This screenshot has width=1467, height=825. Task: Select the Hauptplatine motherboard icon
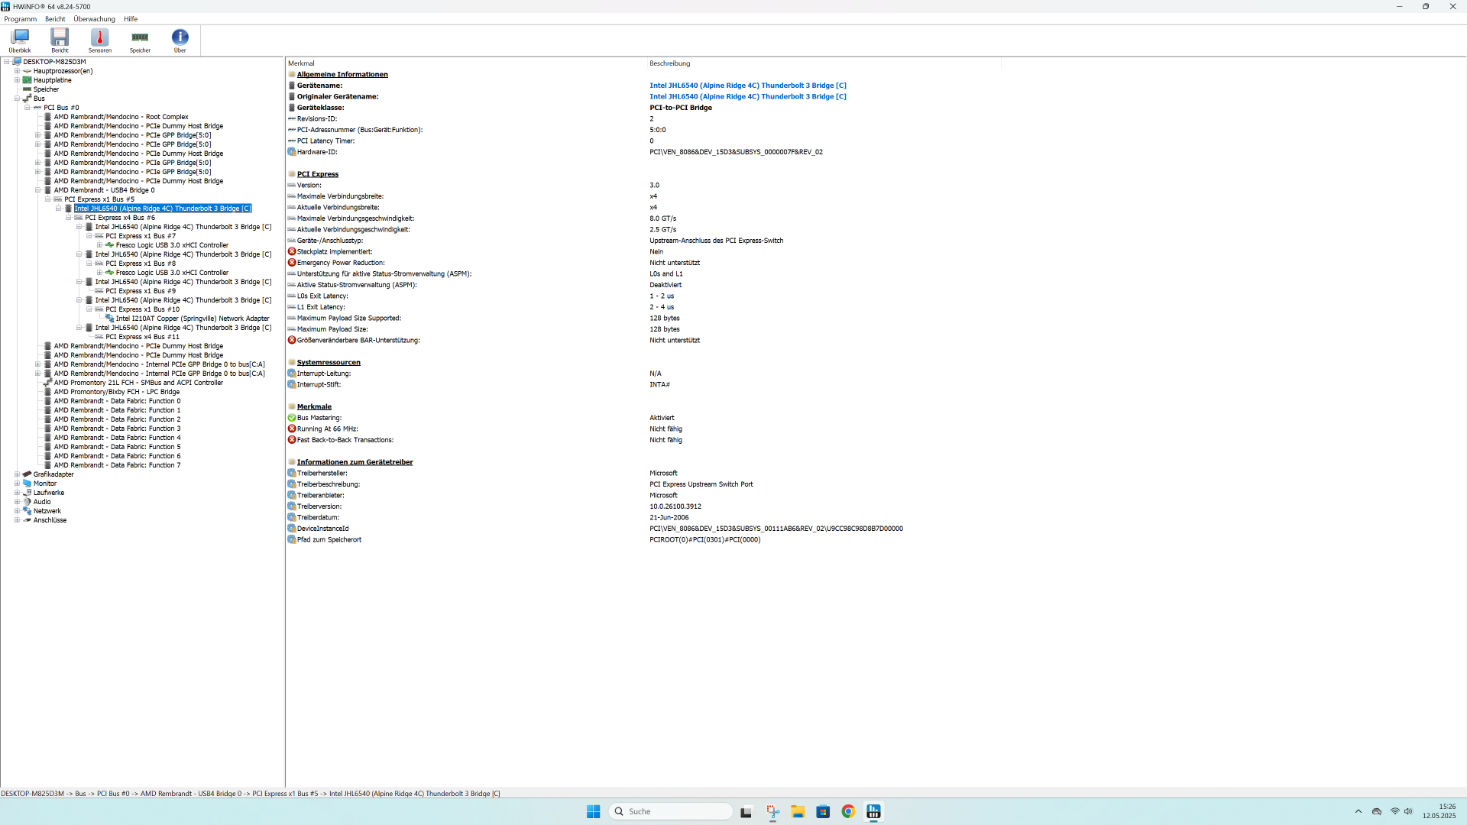click(28, 80)
